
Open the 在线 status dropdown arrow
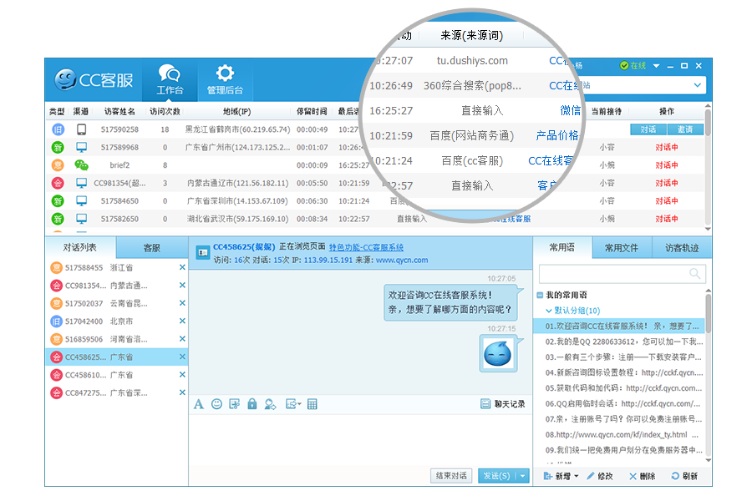click(656, 66)
